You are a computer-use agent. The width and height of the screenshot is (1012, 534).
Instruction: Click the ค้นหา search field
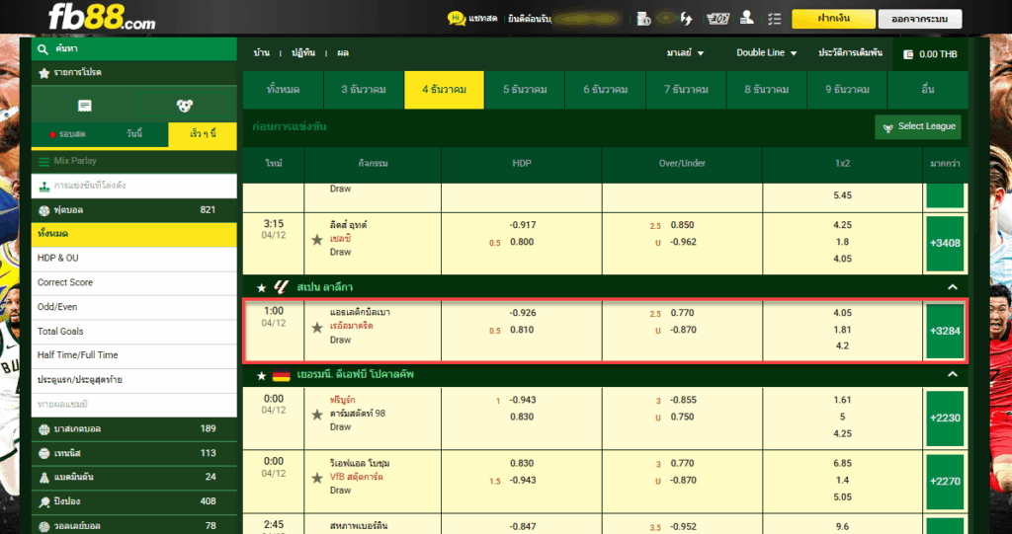[133, 49]
